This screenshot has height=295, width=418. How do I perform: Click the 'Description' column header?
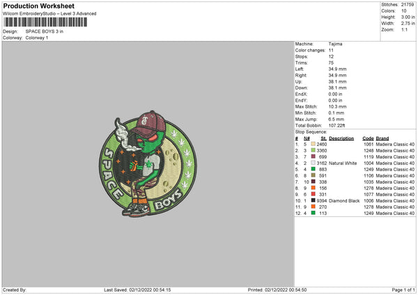click(x=341, y=138)
